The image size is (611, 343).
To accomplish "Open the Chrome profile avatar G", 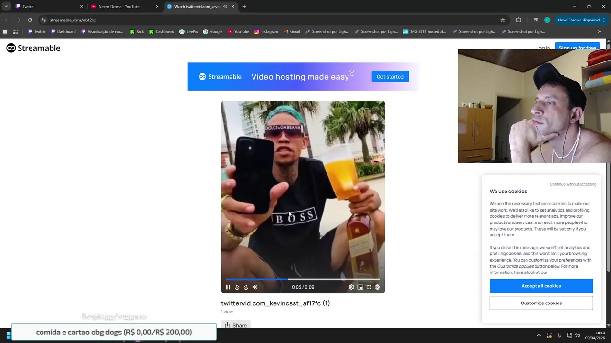I will (547, 20).
